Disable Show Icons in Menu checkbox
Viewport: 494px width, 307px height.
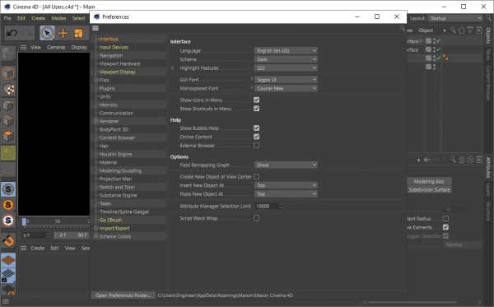coord(256,100)
